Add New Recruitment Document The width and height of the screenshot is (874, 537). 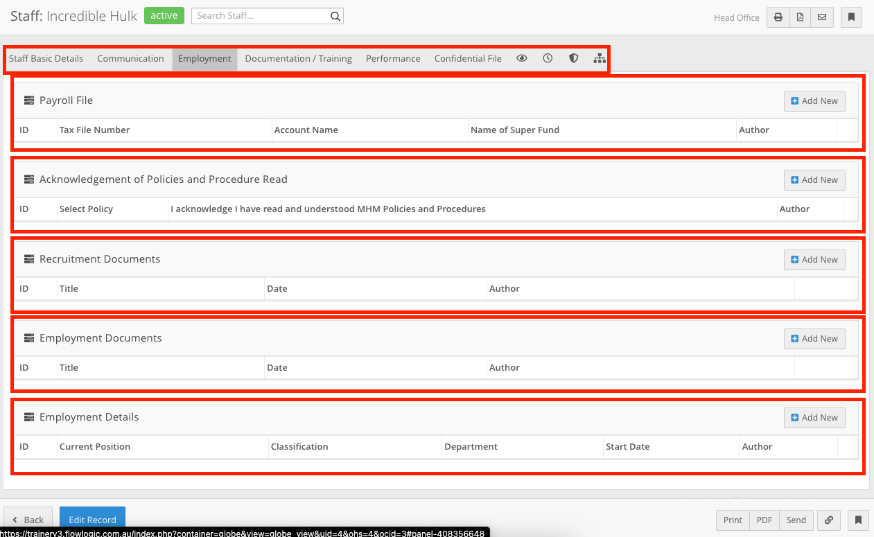[814, 259]
